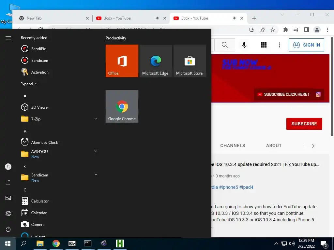Open Documents from Start sidebar
The height and width of the screenshot is (250, 334).
(x=8, y=182)
